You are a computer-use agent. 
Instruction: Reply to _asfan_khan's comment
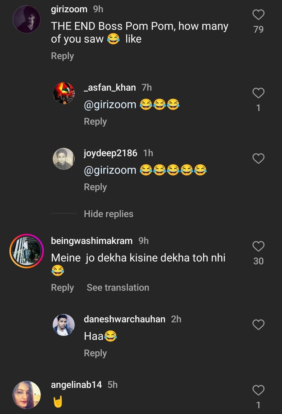pos(95,121)
